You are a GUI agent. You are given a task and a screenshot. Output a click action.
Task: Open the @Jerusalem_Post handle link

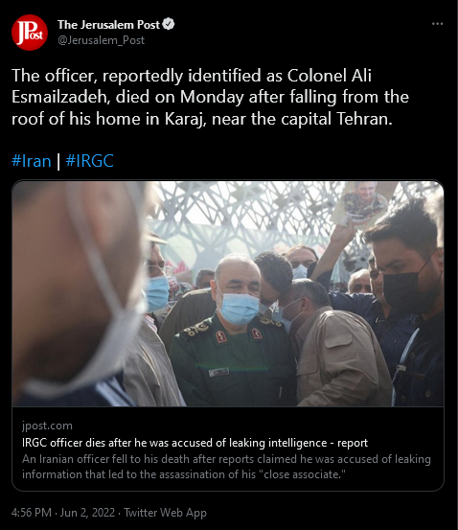pyautogui.click(x=101, y=40)
